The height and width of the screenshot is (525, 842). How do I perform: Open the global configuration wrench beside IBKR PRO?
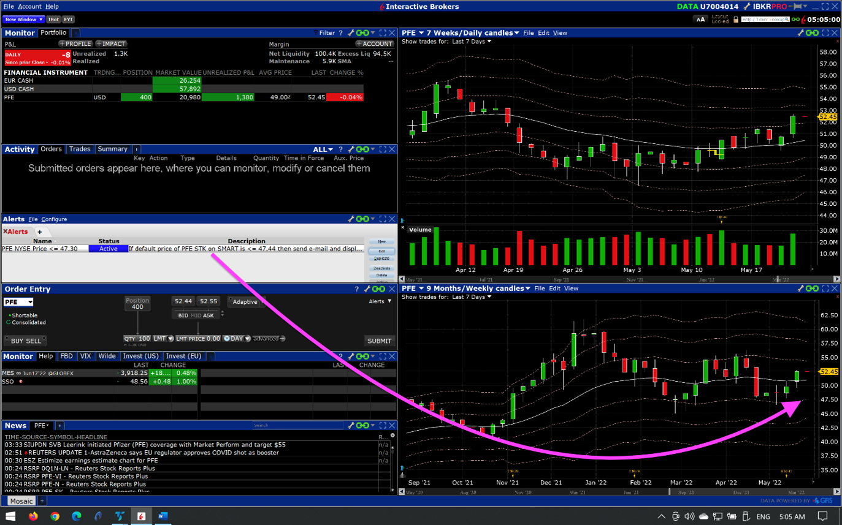click(x=746, y=7)
